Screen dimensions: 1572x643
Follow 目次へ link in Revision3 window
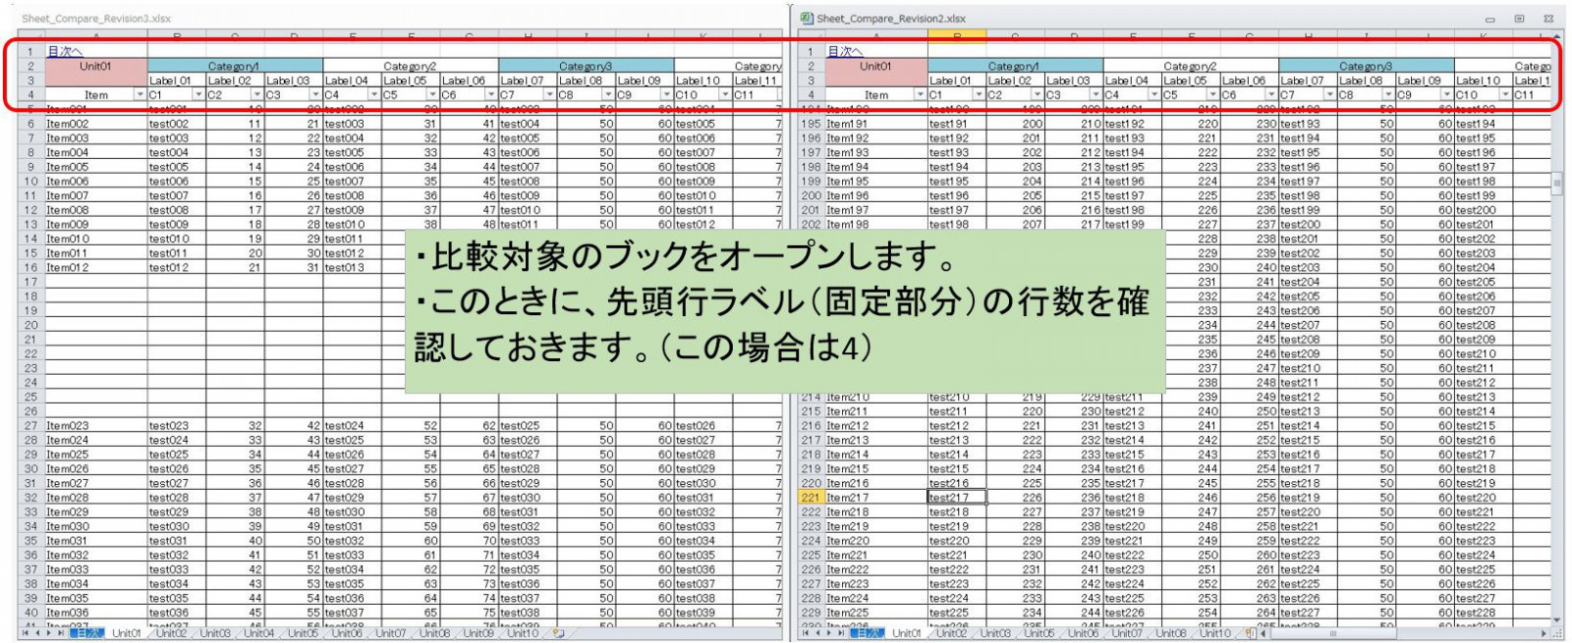(x=65, y=51)
